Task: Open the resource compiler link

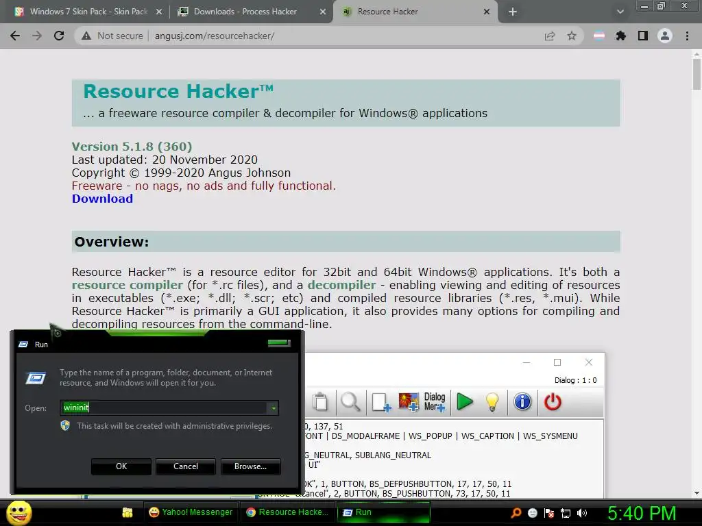Action: tap(128, 285)
